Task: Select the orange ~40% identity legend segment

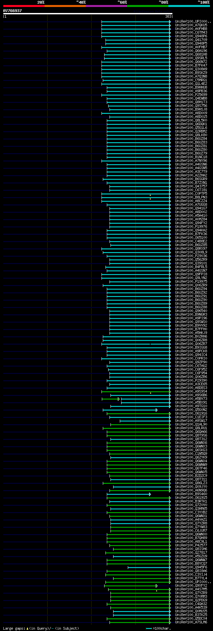Action: (65, 6)
